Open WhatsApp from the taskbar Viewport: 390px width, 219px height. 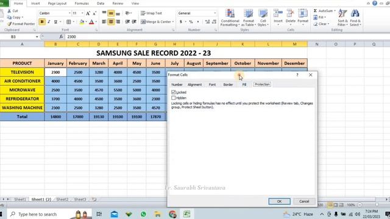click(x=143, y=214)
